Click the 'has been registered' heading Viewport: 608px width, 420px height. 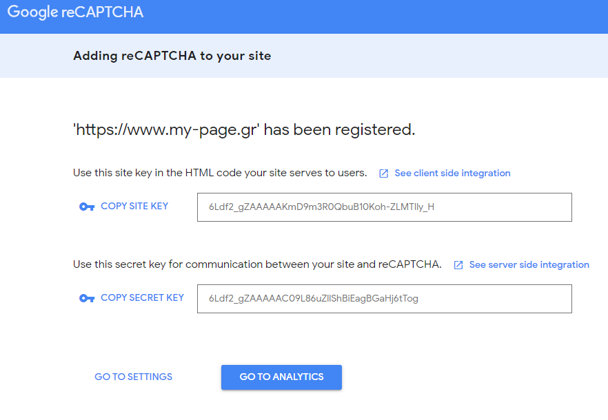244,130
